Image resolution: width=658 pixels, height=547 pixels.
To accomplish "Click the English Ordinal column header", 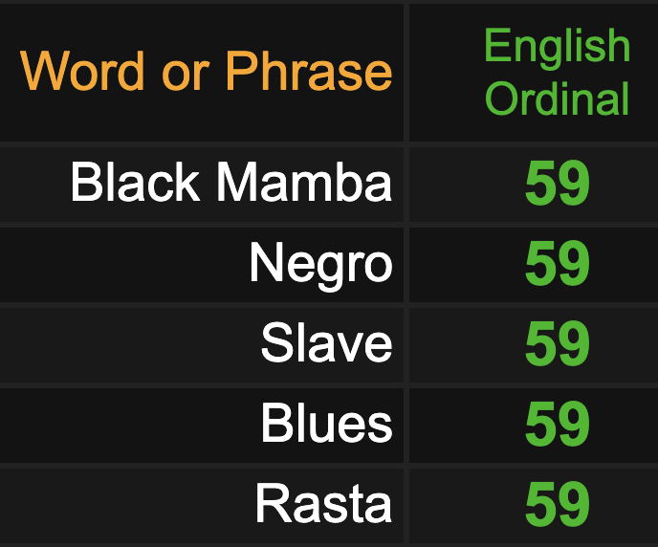I will click(534, 73).
